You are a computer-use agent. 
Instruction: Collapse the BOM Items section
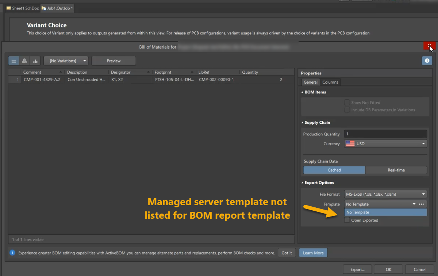tap(302, 92)
